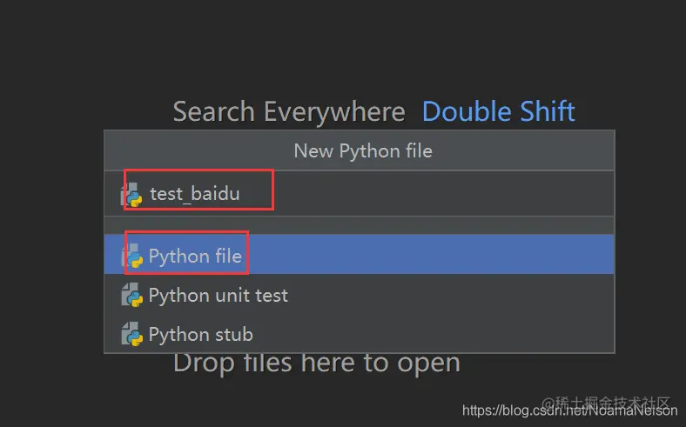
Task: Click the highlighted row right of Python file
Action: (435, 256)
